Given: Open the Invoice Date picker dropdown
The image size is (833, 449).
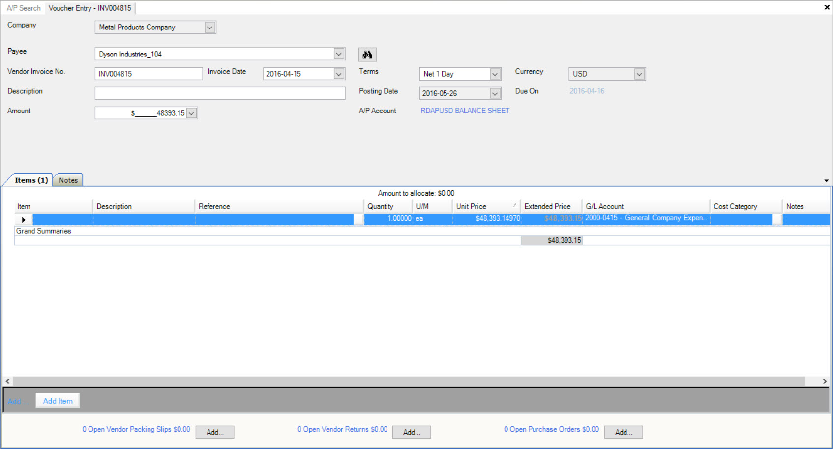Looking at the screenshot, I should [x=339, y=74].
